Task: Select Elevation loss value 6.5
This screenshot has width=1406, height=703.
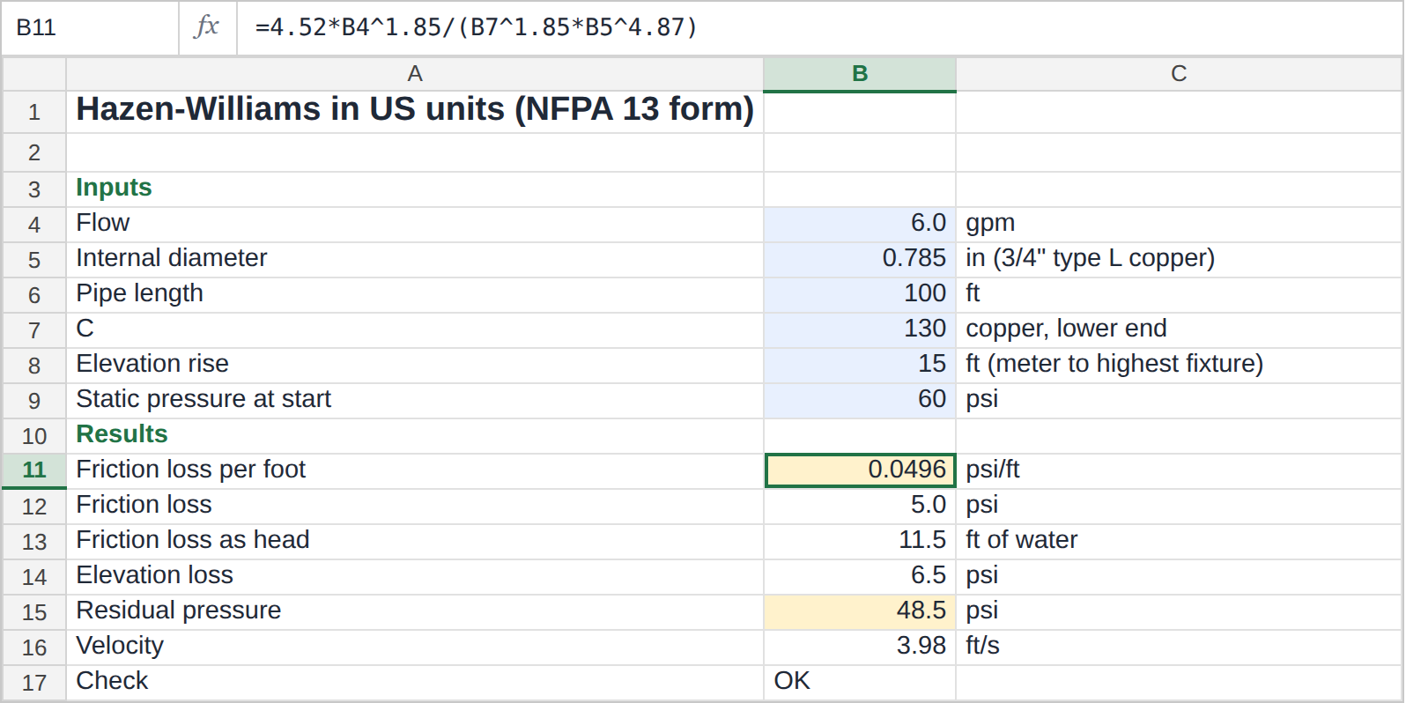Action: point(860,577)
